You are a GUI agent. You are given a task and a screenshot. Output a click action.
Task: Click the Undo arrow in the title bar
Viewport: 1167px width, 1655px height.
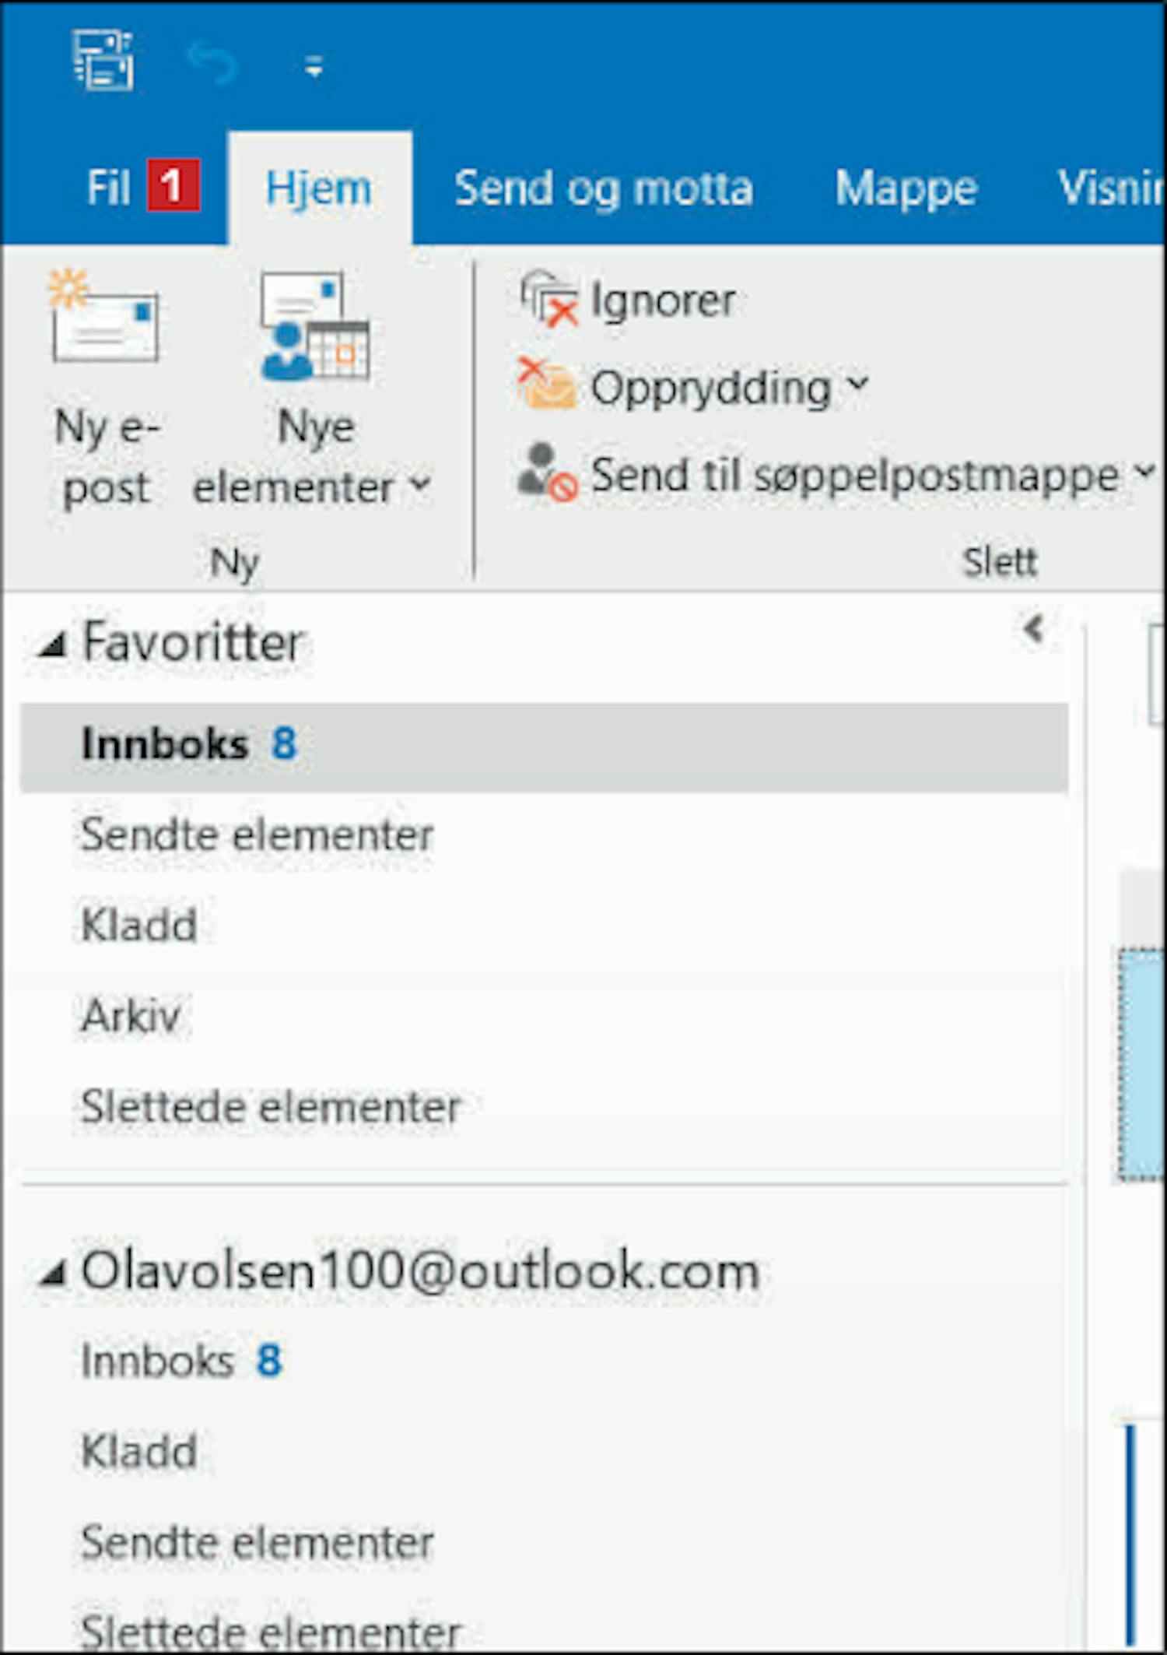tap(212, 63)
